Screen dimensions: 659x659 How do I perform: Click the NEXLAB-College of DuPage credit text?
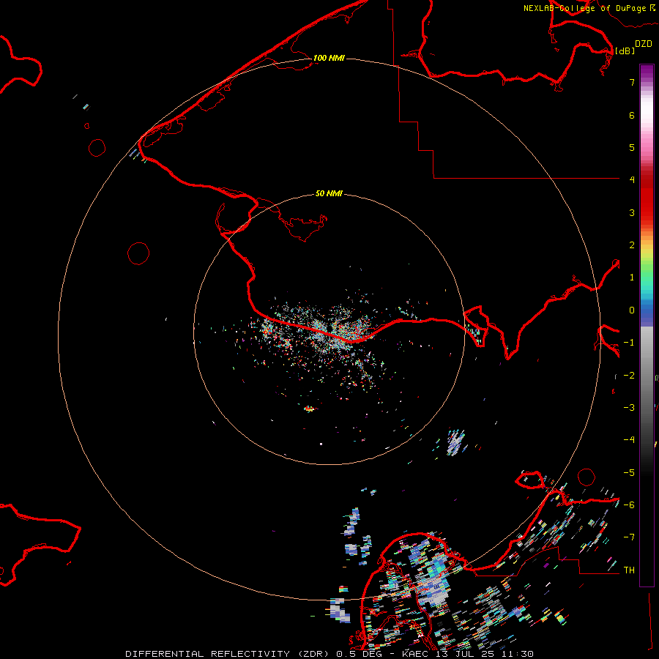(x=584, y=8)
